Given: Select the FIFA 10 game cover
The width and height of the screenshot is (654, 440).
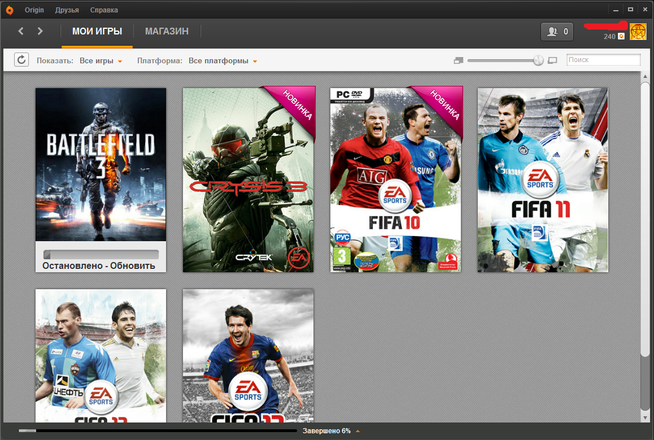Looking at the screenshot, I should point(395,180).
